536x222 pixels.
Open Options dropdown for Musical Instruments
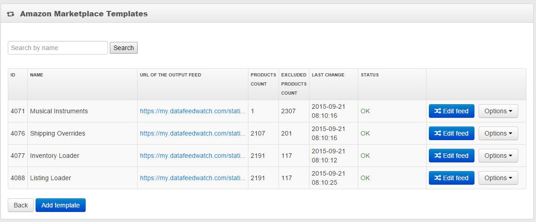[499, 111]
